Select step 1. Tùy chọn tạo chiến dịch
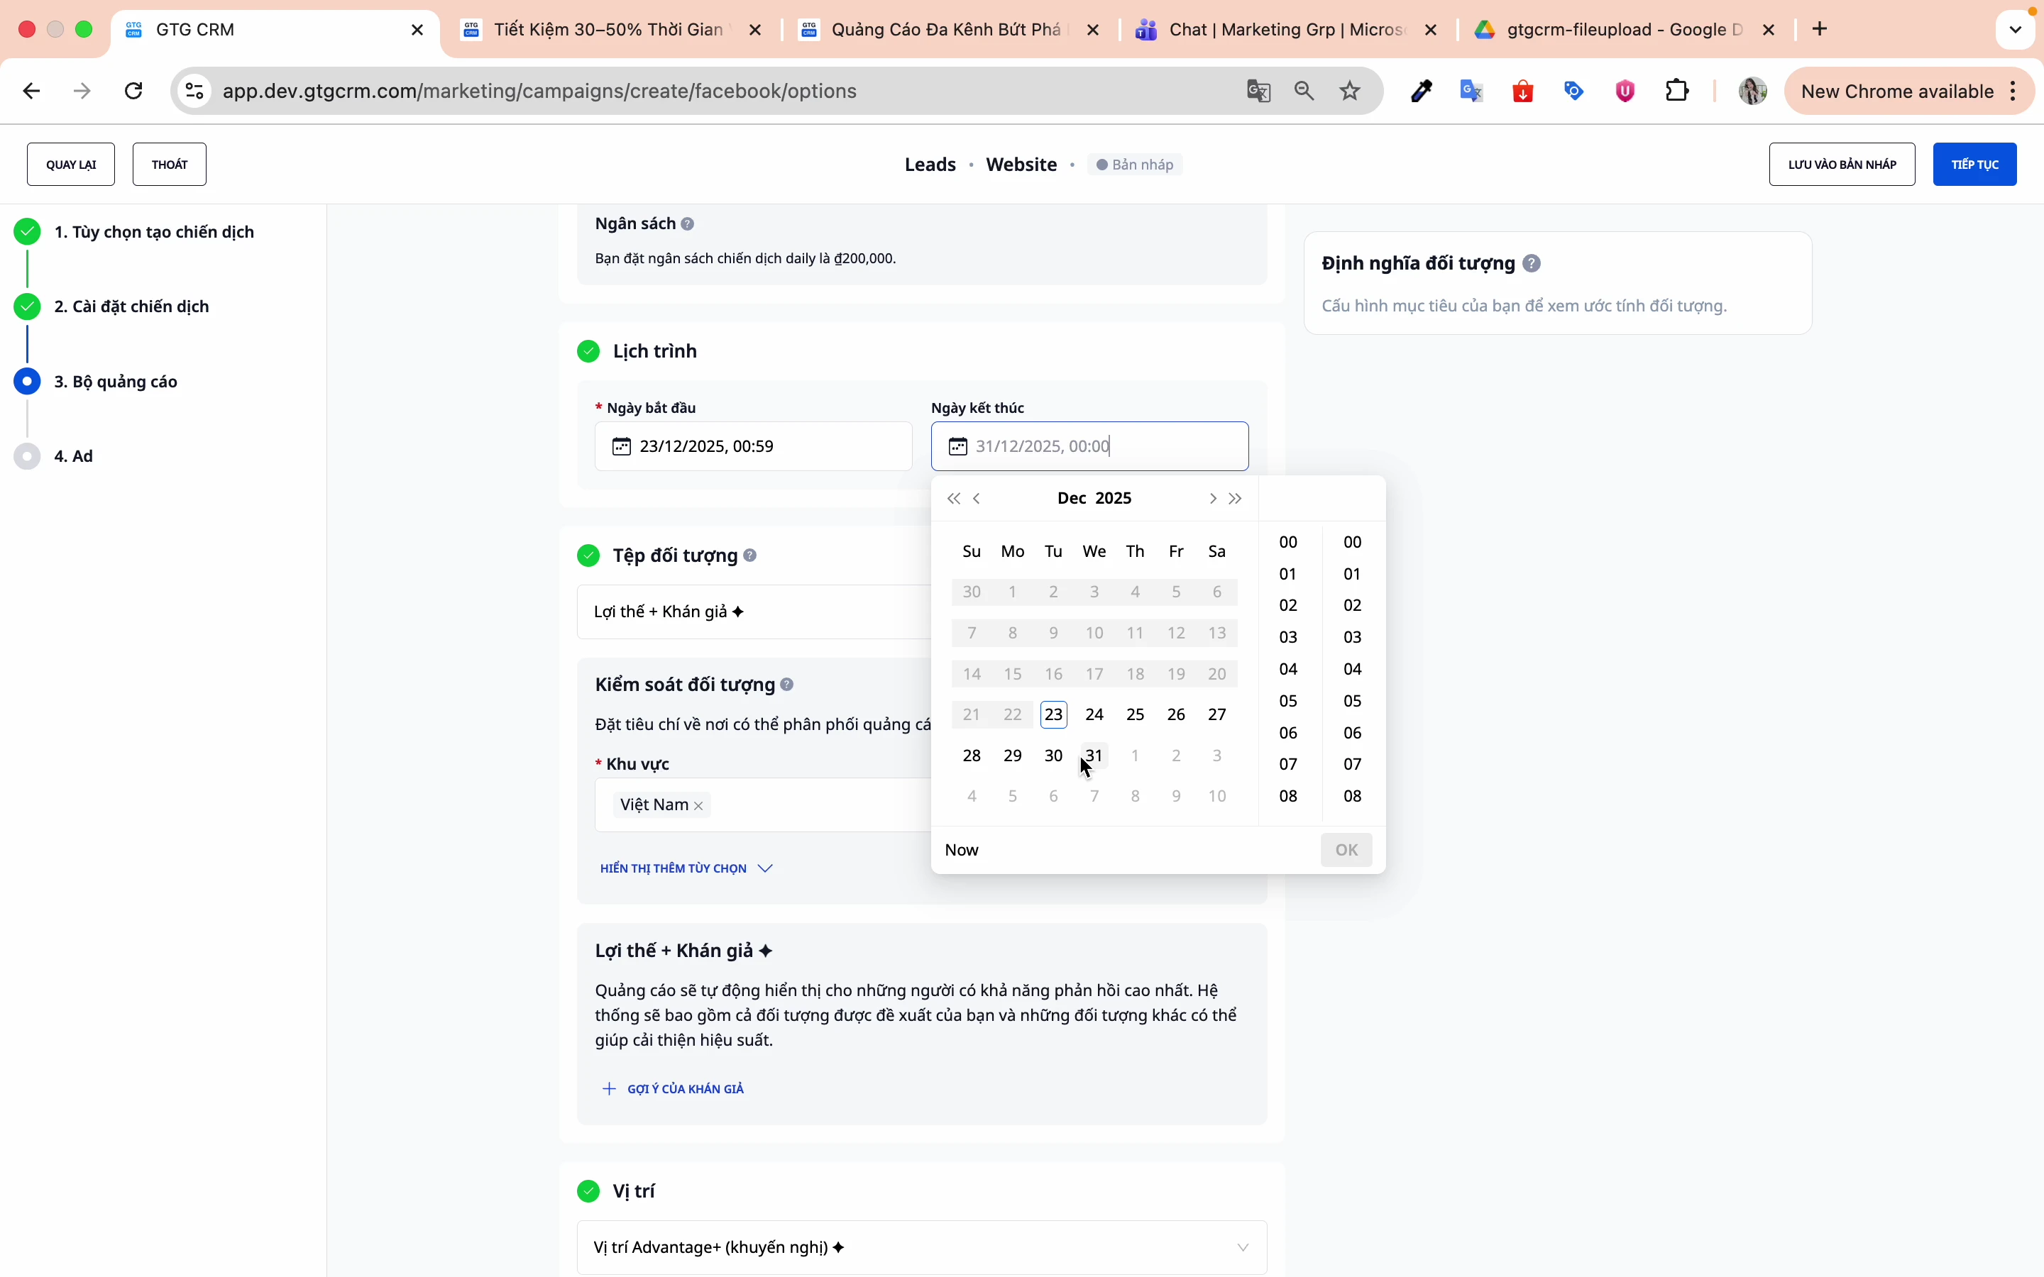 155,232
